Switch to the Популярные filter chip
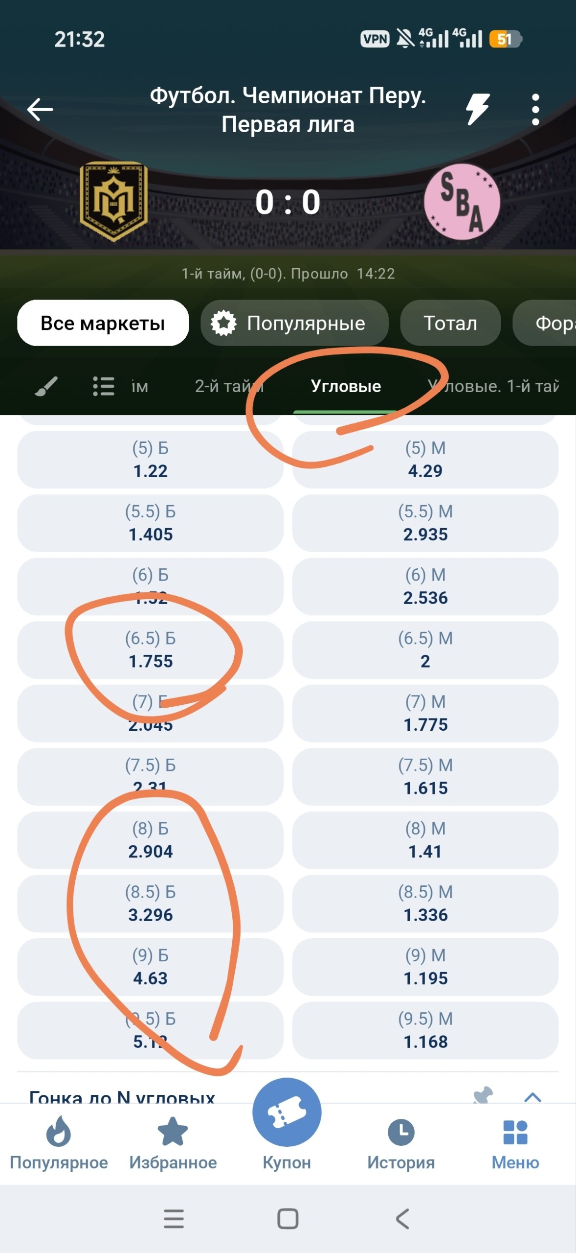 click(294, 323)
